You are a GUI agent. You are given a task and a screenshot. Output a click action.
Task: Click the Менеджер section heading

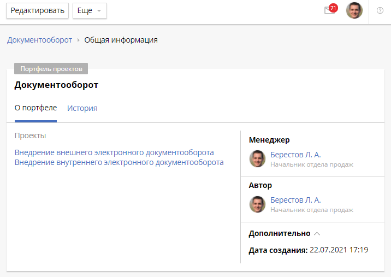point(269,140)
